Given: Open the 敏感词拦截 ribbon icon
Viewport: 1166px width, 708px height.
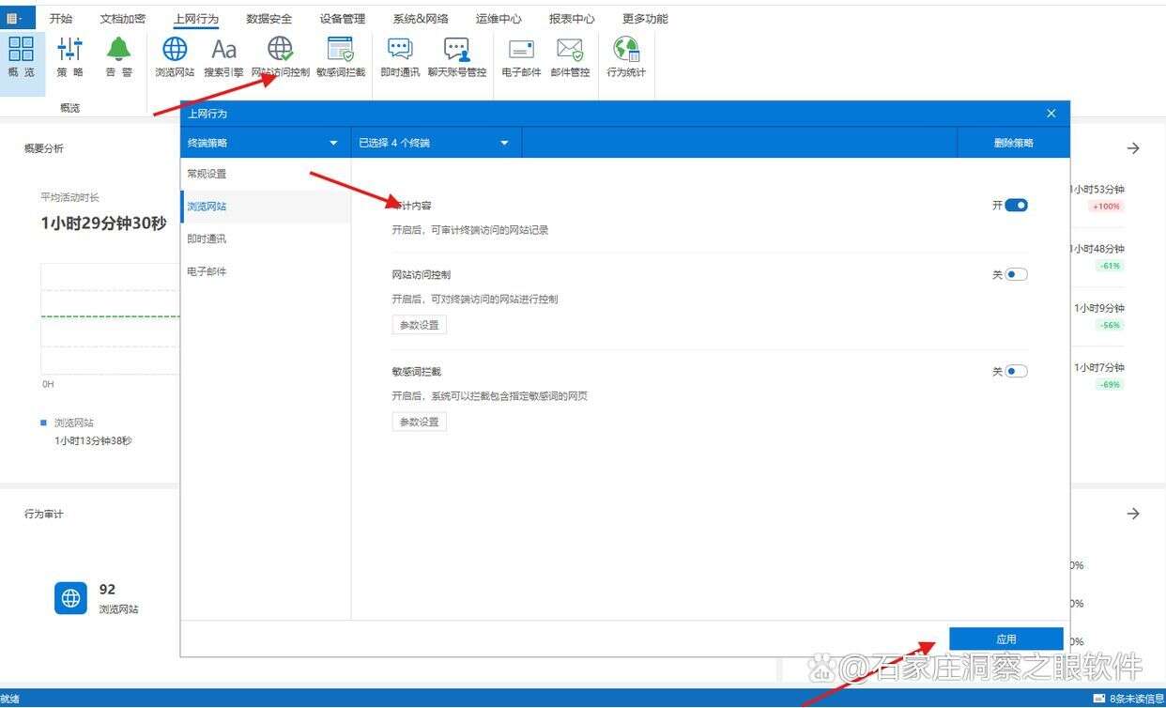Looking at the screenshot, I should [x=340, y=50].
